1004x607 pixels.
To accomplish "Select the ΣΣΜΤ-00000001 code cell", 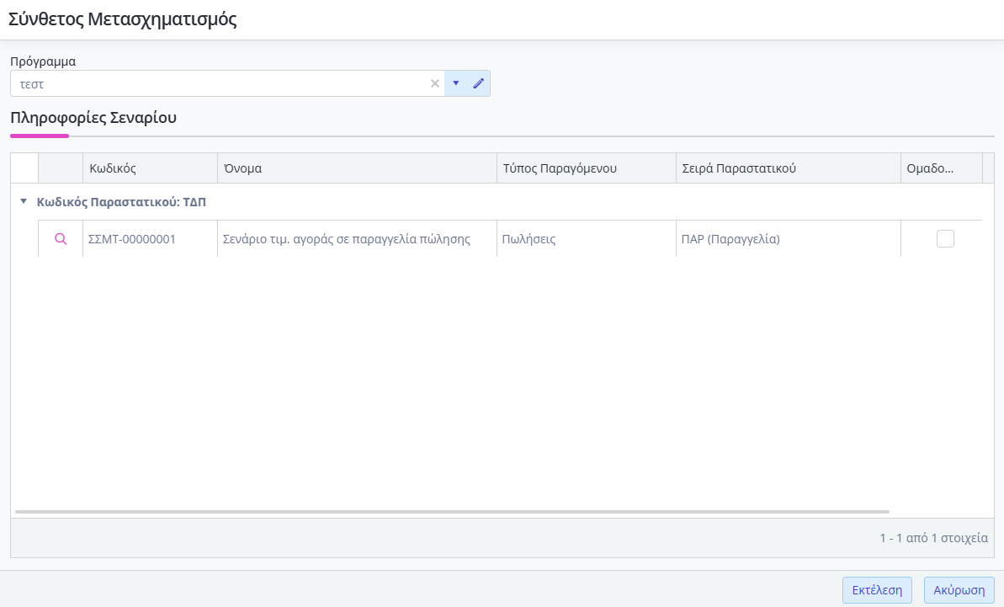I will point(132,239).
